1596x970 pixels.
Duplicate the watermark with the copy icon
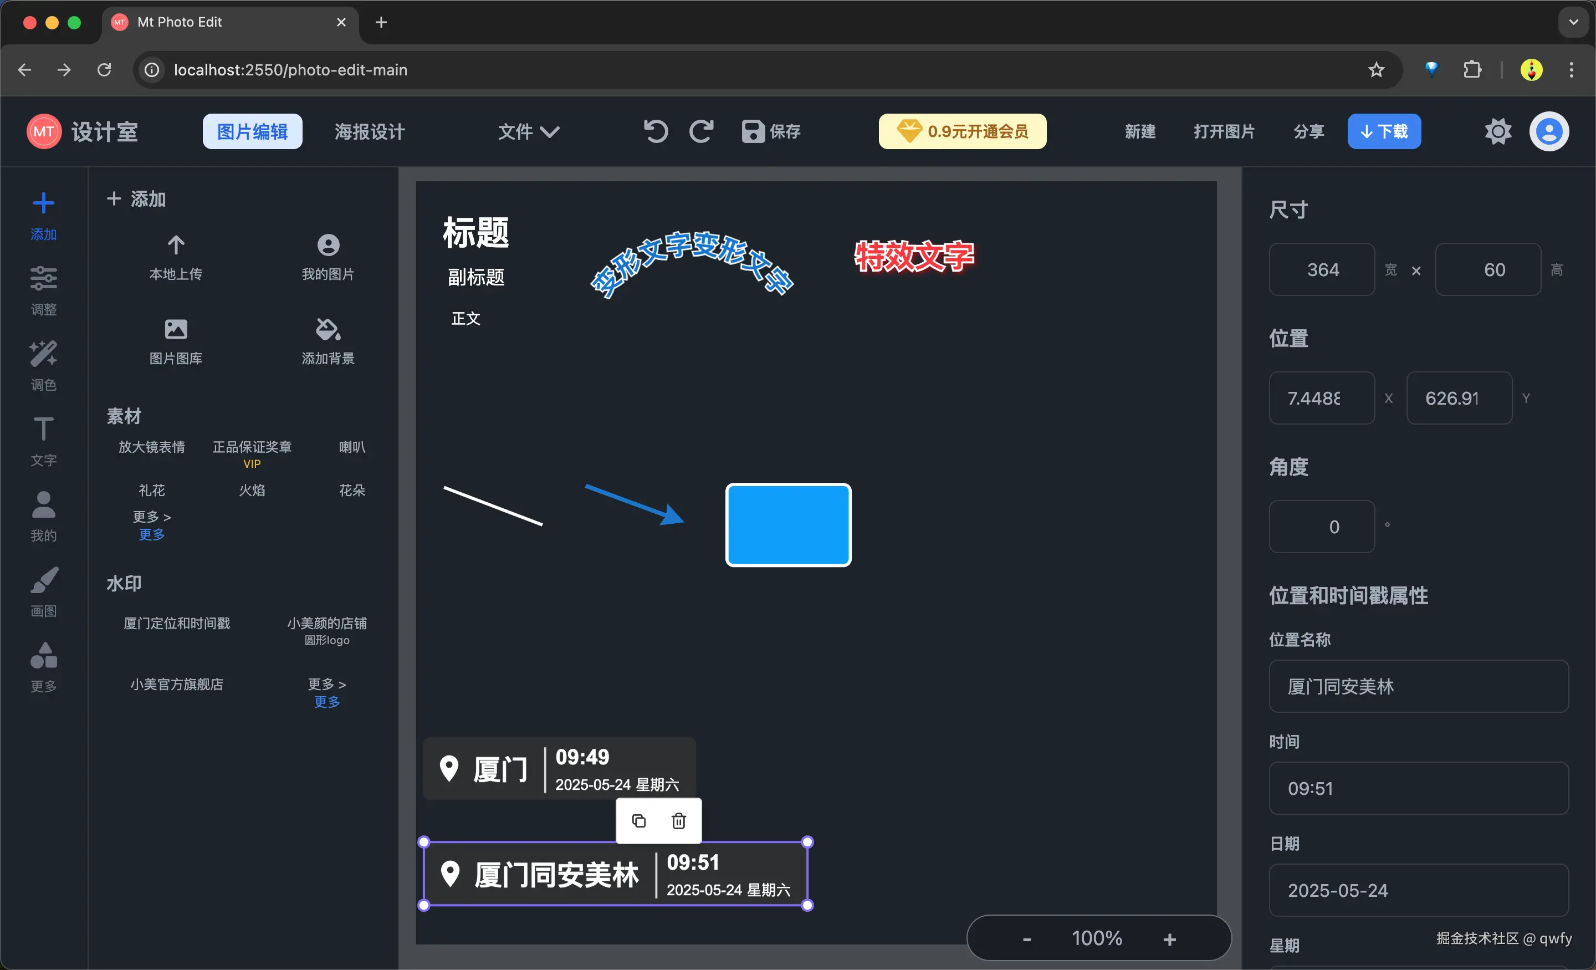click(638, 821)
